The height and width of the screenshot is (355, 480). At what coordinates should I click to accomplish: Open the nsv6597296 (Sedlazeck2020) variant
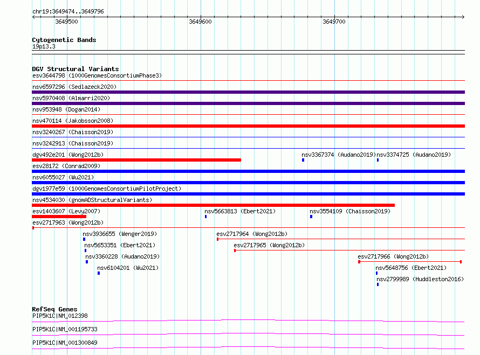pos(74,87)
